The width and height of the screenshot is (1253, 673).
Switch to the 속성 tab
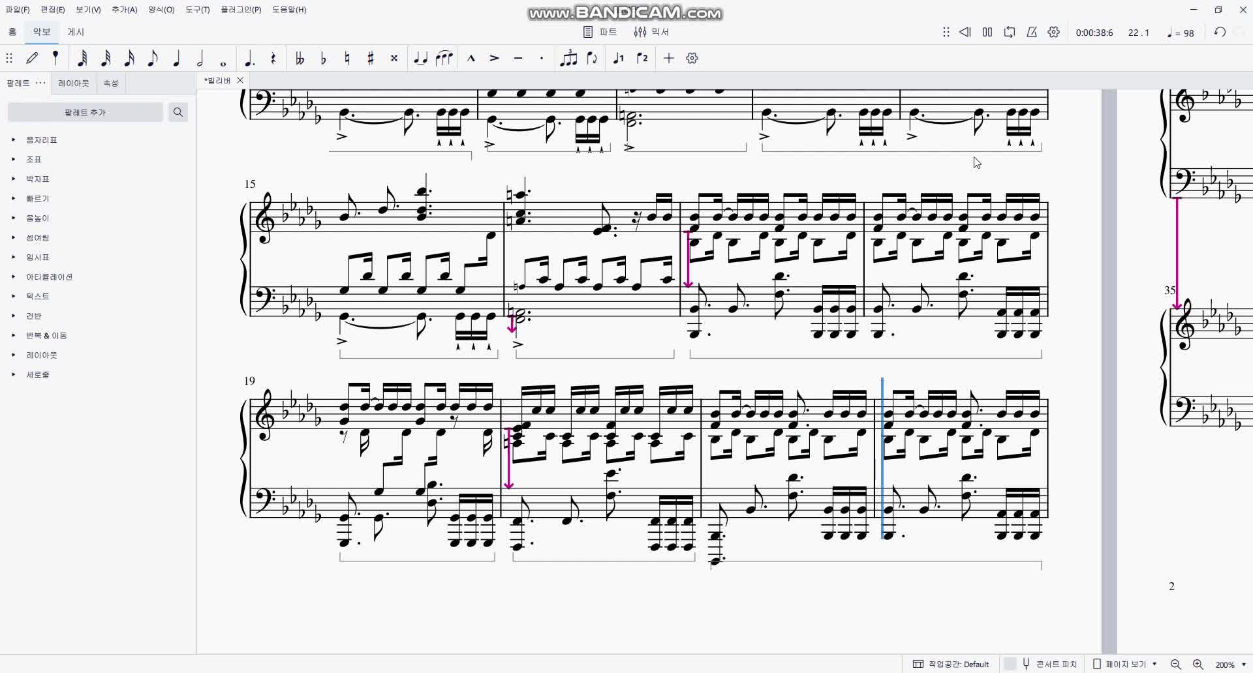pyautogui.click(x=111, y=83)
